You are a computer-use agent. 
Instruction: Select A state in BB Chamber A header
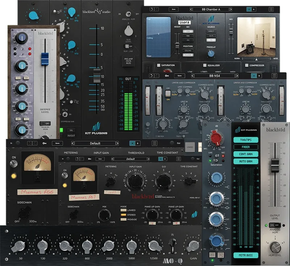pyautogui.click(x=249, y=9)
